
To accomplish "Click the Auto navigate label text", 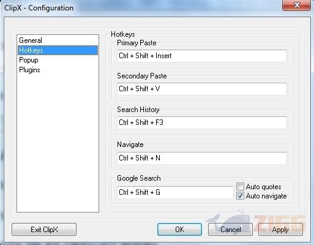I will (x=266, y=196).
